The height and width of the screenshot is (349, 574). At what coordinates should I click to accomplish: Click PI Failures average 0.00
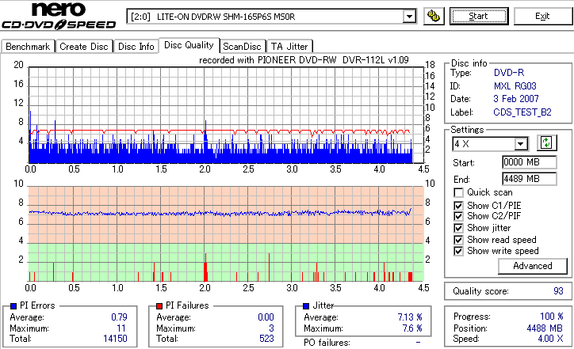click(x=266, y=317)
